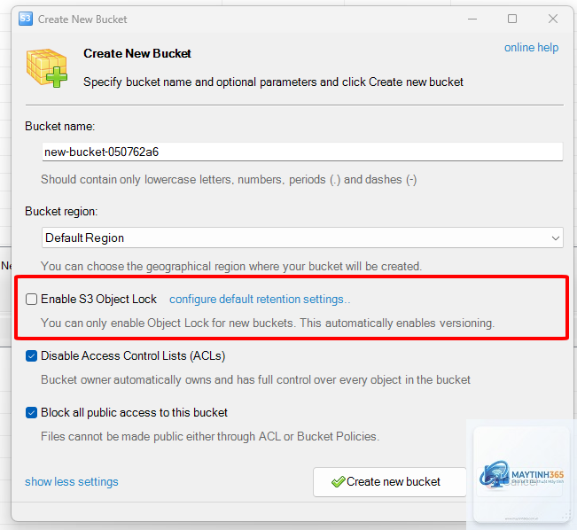Screen dimensions: 577x530
Task: Click the 'Bucket owner automatically owns' description
Action: [255, 380]
